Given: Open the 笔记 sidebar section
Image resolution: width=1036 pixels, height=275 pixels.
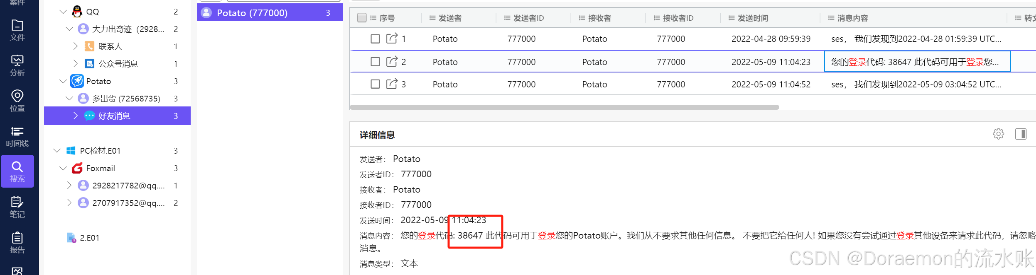Looking at the screenshot, I should pos(17,207).
